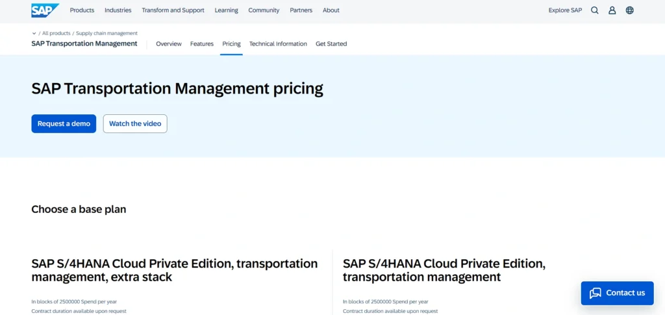This screenshot has width=665, height=315.
Task: Open the search magnifier icon
Action: click(595, 10)
